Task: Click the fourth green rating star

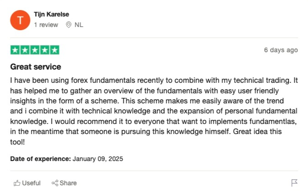Action: (x=45, y=50)
